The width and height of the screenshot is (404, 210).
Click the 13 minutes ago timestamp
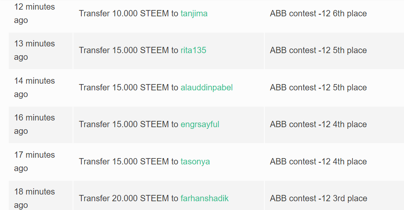coord(34,50)
